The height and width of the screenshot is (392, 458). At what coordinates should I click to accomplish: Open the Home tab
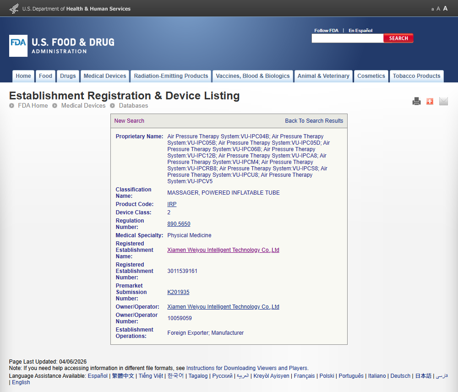[x=23, y=76]
